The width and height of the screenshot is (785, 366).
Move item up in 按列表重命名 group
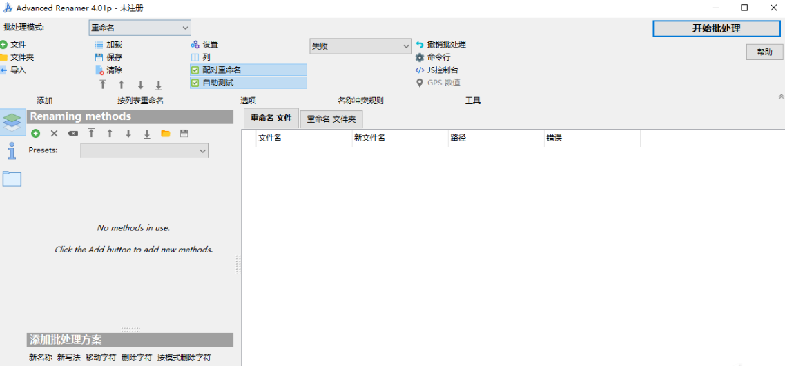coord(121,85)
